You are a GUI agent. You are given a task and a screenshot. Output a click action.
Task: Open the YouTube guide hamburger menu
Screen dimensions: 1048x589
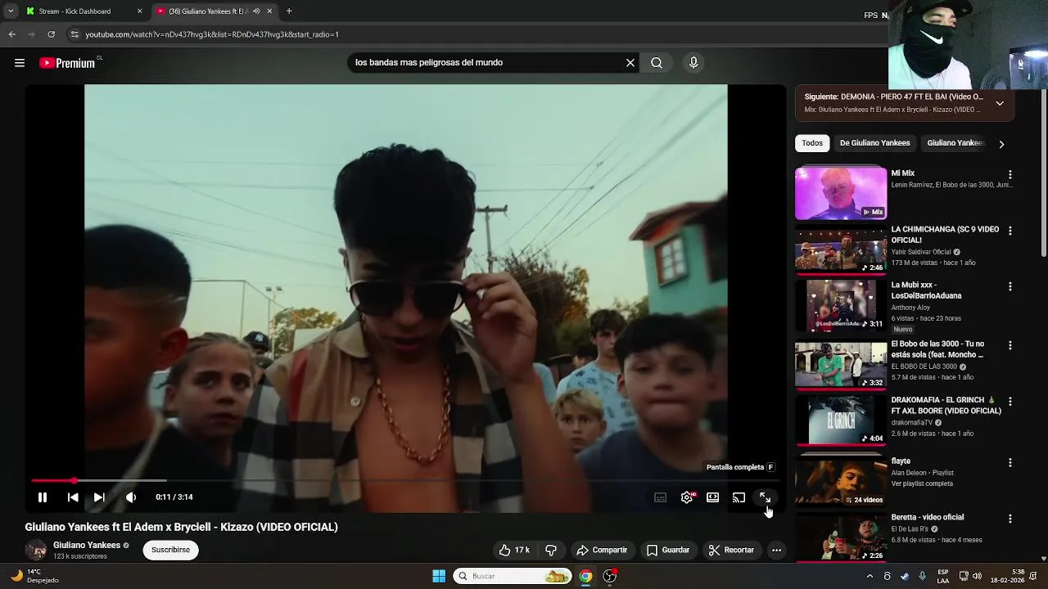[x=20, y=63]
